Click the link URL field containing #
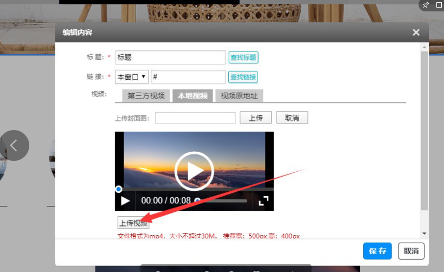The image size is (444, 272). tap(188, 77)
